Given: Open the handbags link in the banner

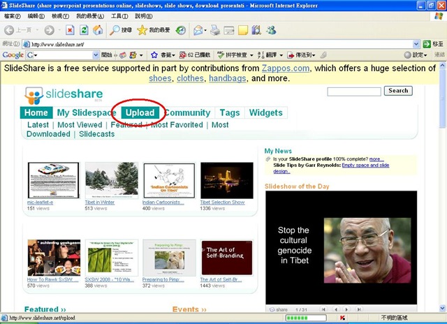Looking at the screenshot, I should (x=228, y=78).
